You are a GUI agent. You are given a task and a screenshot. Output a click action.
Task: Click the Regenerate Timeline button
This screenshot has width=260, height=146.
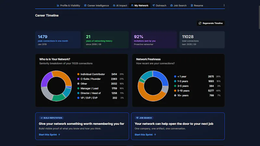click(211, 23)
